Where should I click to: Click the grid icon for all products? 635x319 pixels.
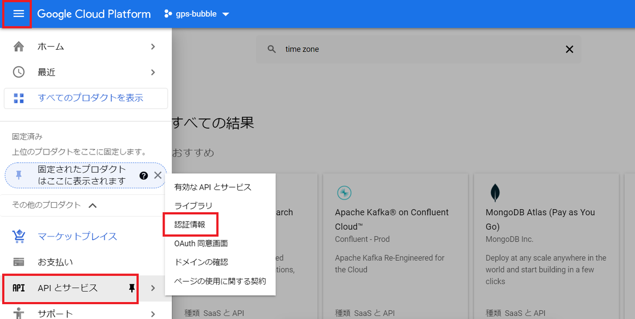[19, 98]
